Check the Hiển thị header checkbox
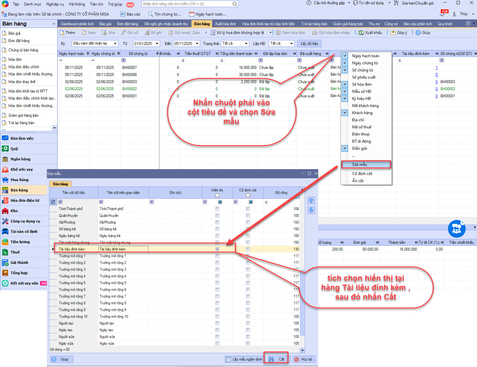This screenshot has width=477, height=367. (x=217, y=195)
